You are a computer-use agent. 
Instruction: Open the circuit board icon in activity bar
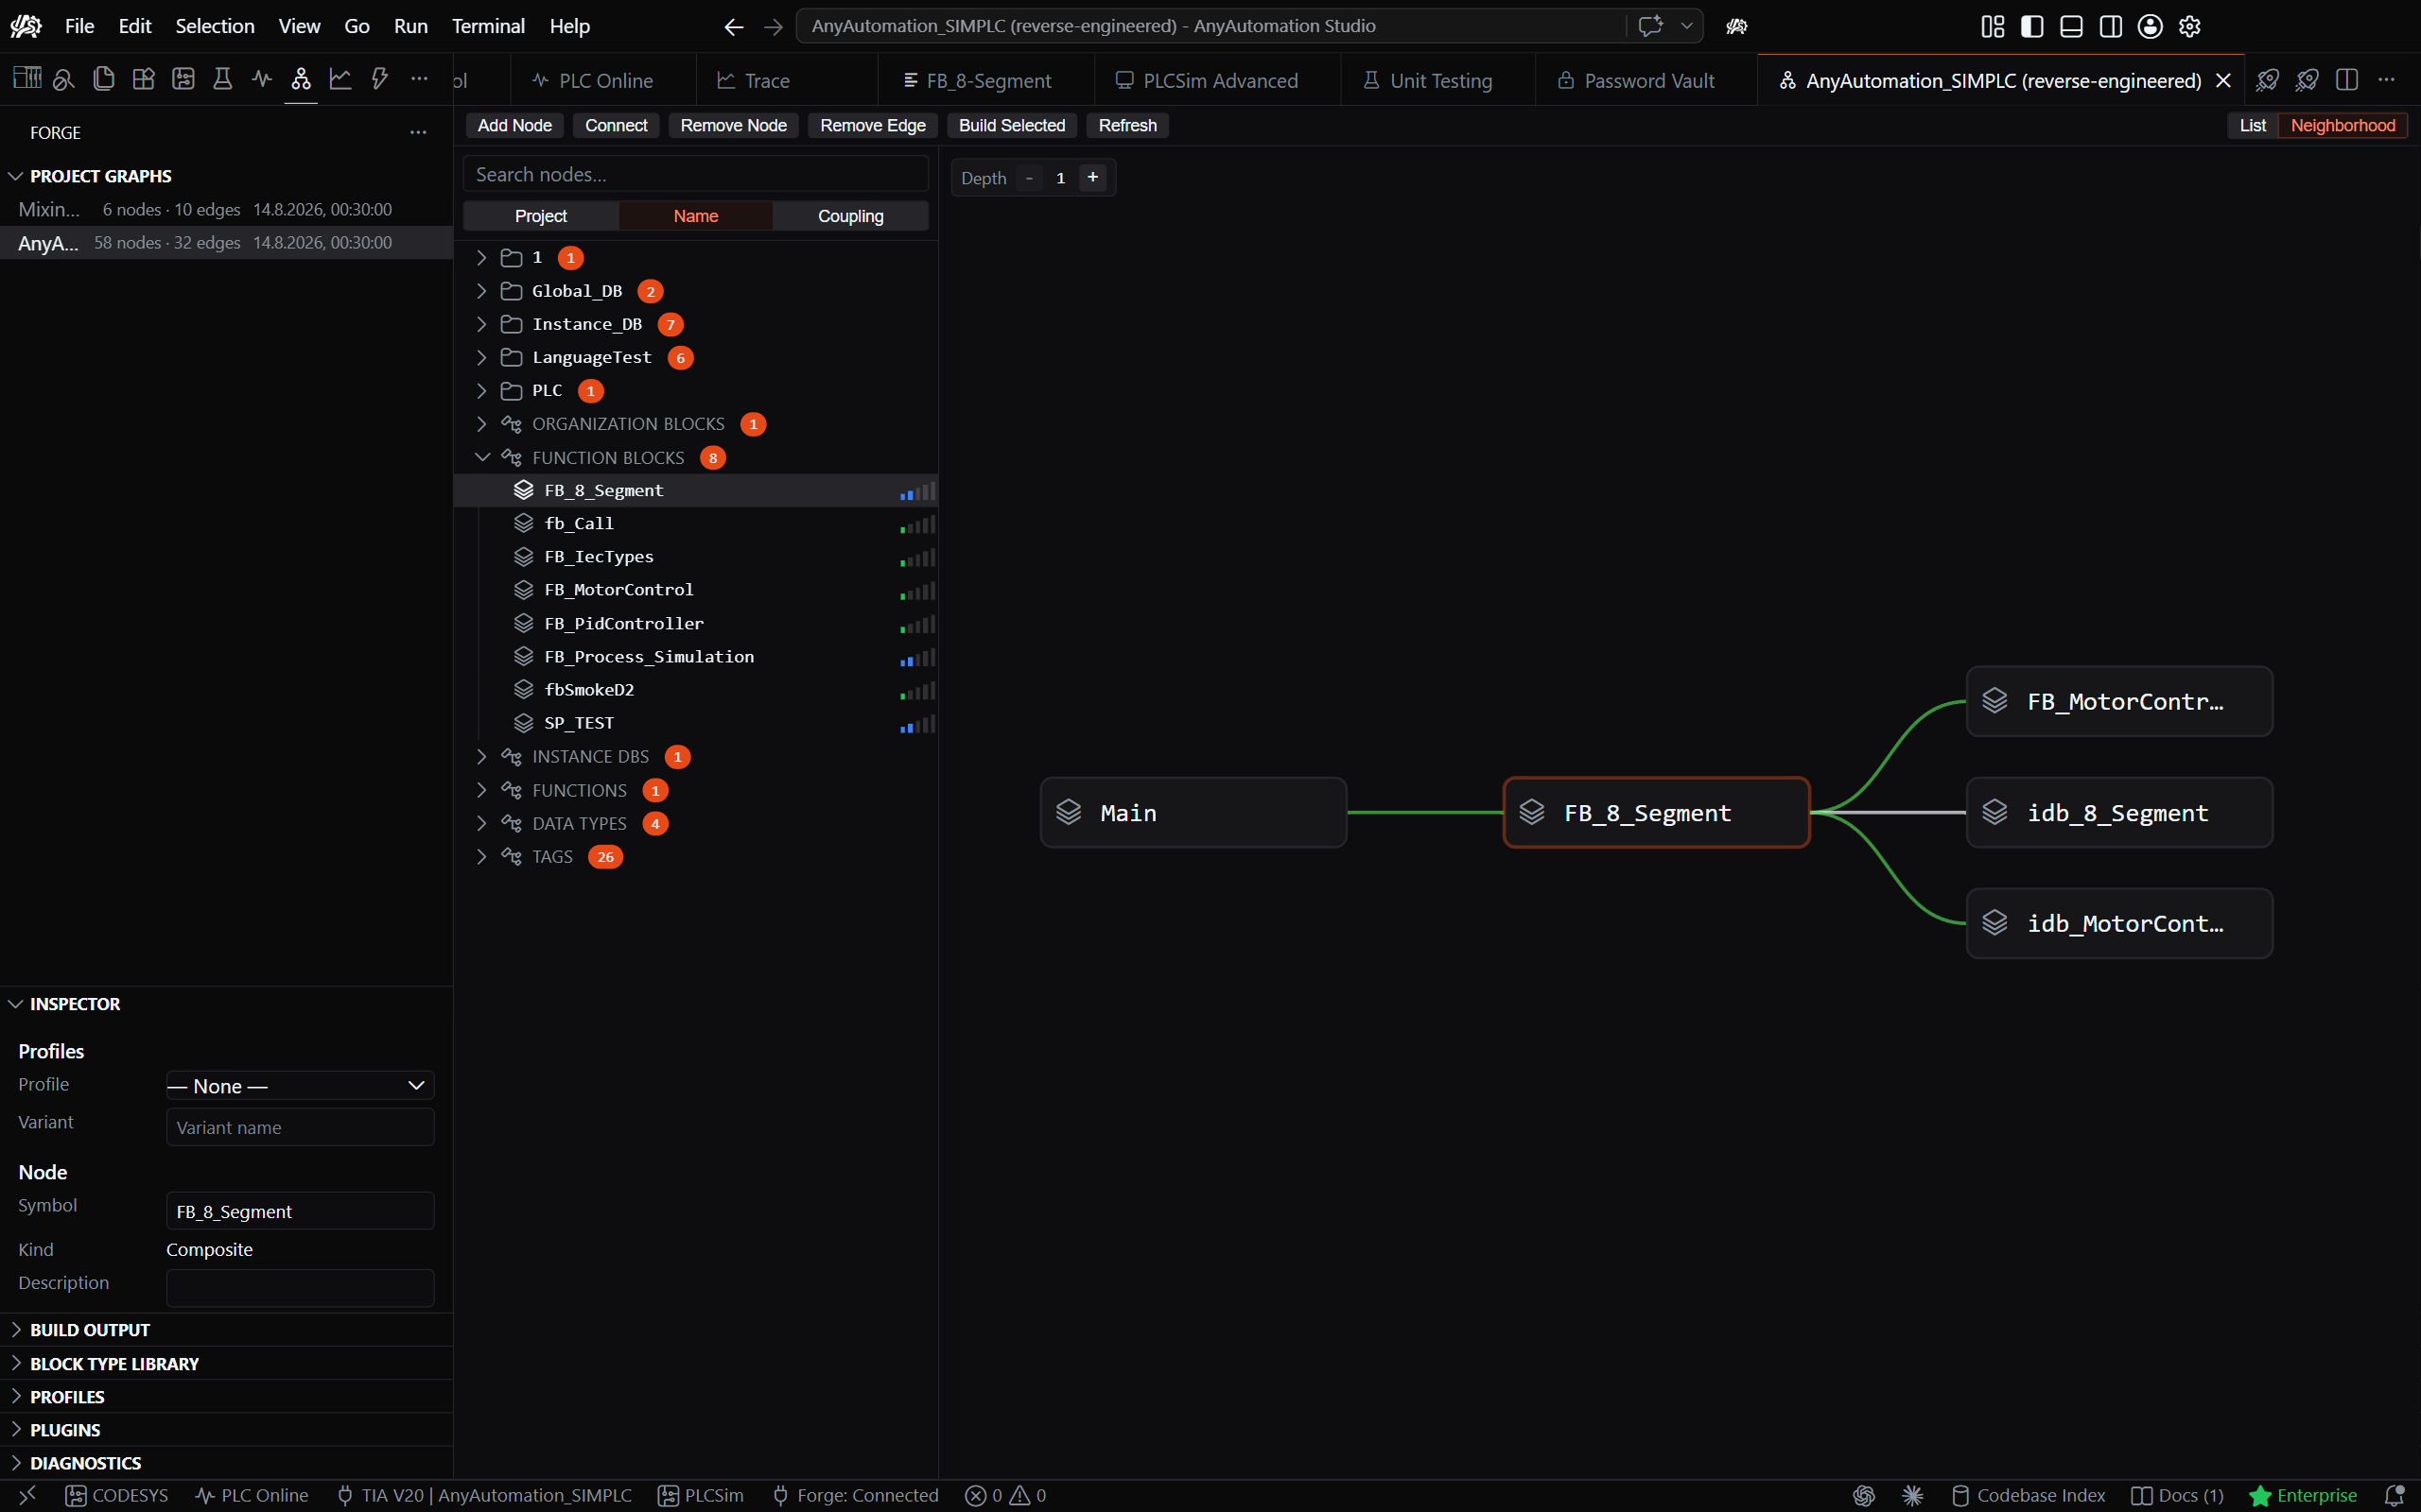tap(183, 79)
